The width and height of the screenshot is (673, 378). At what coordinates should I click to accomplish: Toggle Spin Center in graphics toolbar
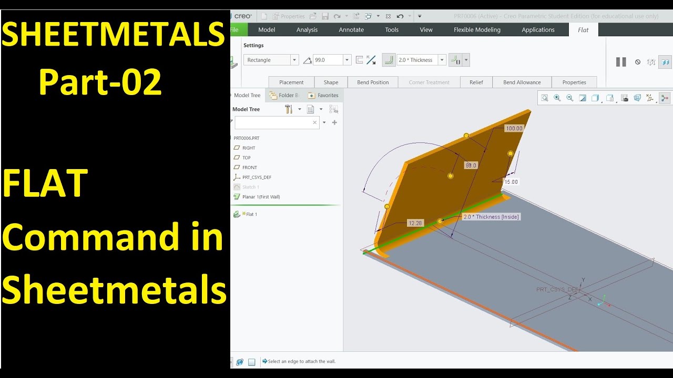tap(665, 98)
